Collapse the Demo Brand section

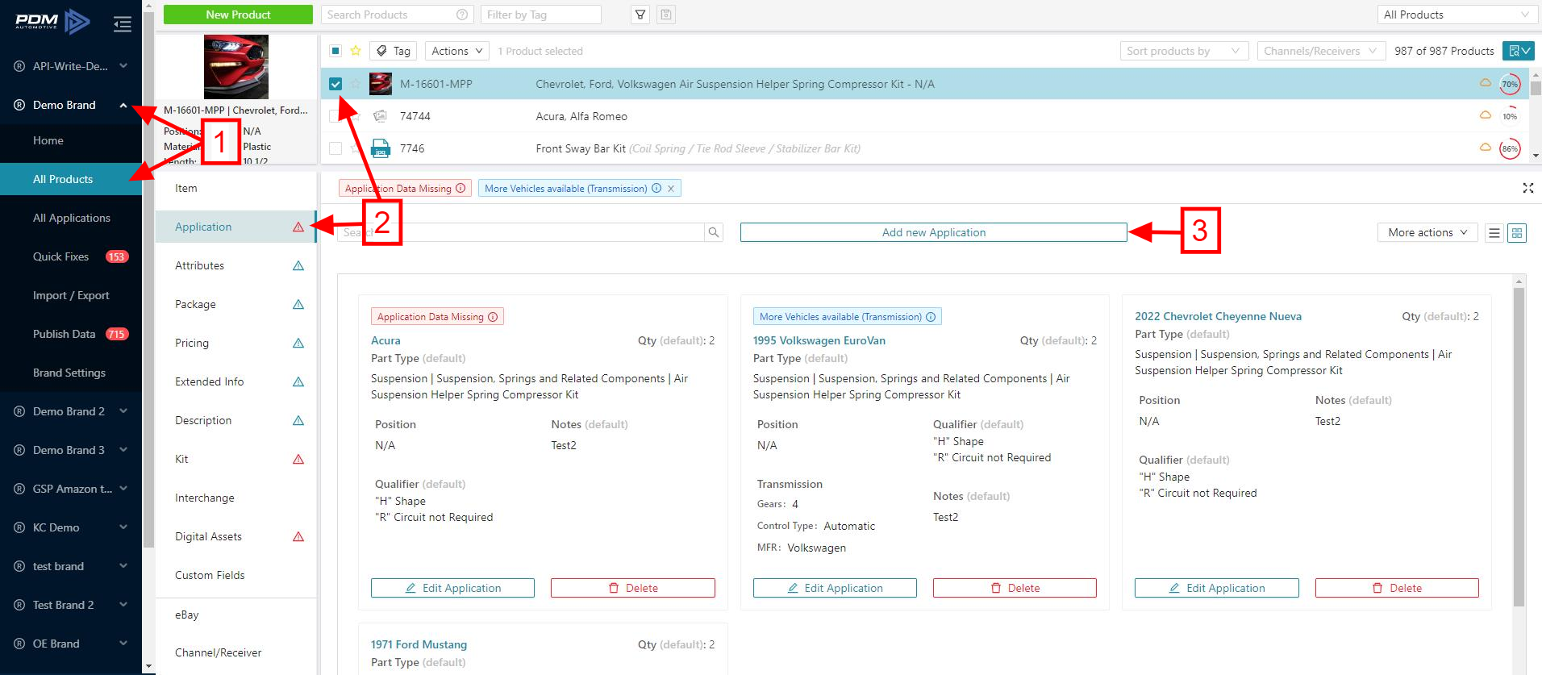(x=123, y=105)
